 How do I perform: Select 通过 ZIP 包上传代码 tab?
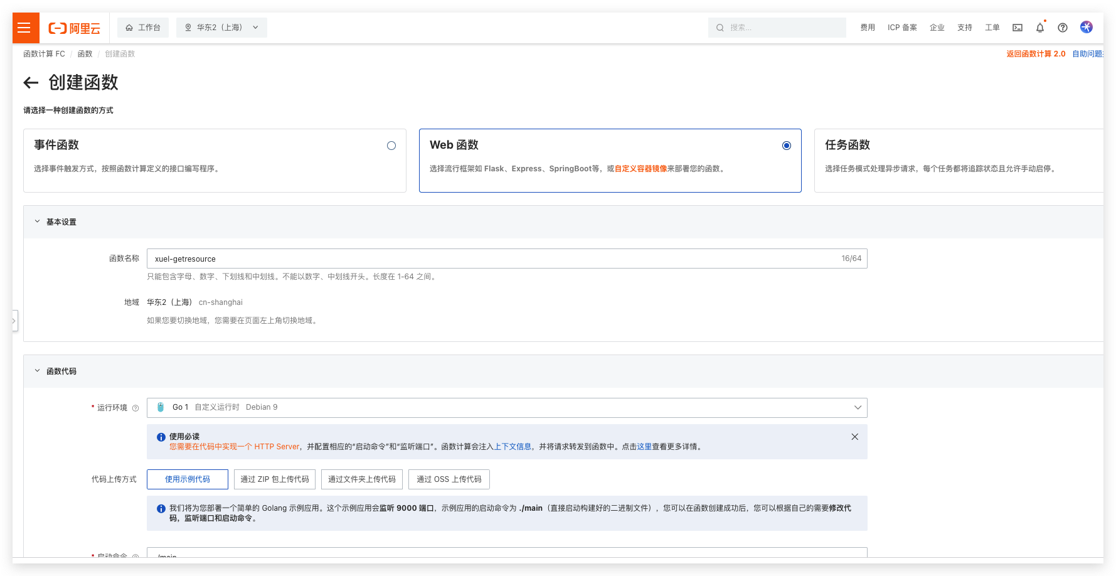[x=275, y=479]
